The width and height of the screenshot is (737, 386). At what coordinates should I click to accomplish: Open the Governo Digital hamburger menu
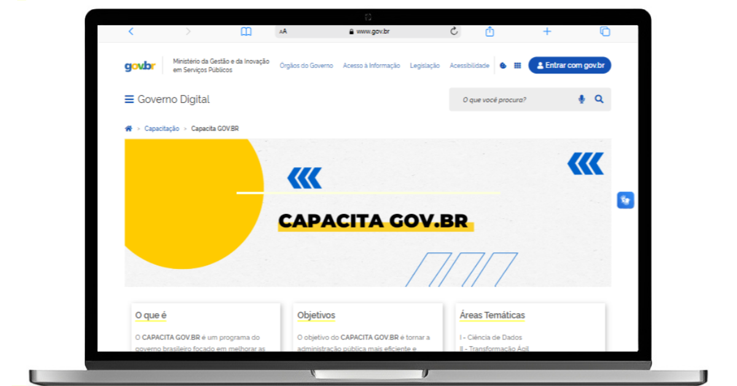[x=129, y=99]
